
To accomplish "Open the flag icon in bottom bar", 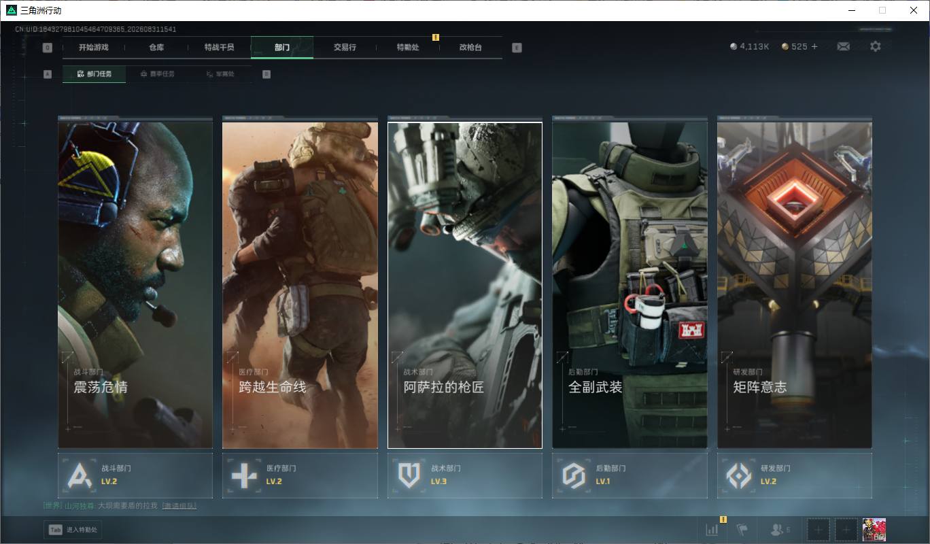I will point(742,530).
